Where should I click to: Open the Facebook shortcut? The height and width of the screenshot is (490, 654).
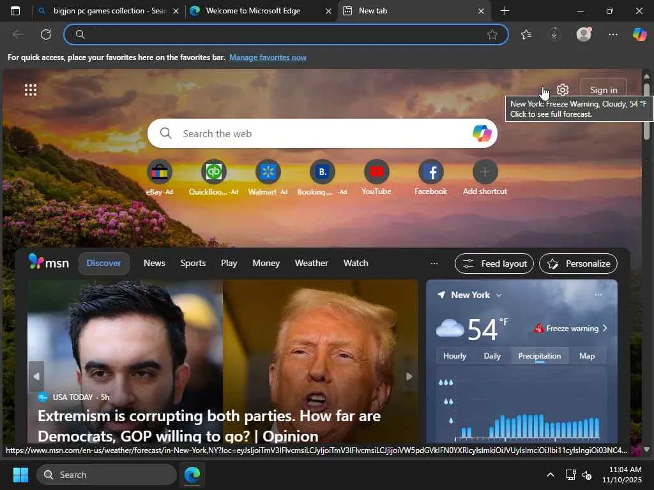431,177
